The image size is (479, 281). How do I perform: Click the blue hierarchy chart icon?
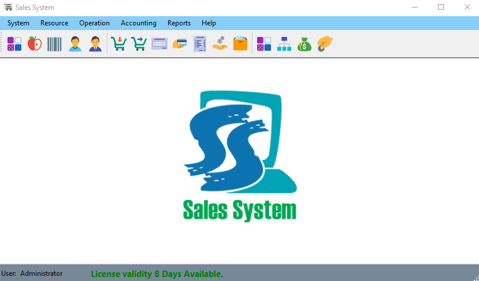(x=284, y=44)
